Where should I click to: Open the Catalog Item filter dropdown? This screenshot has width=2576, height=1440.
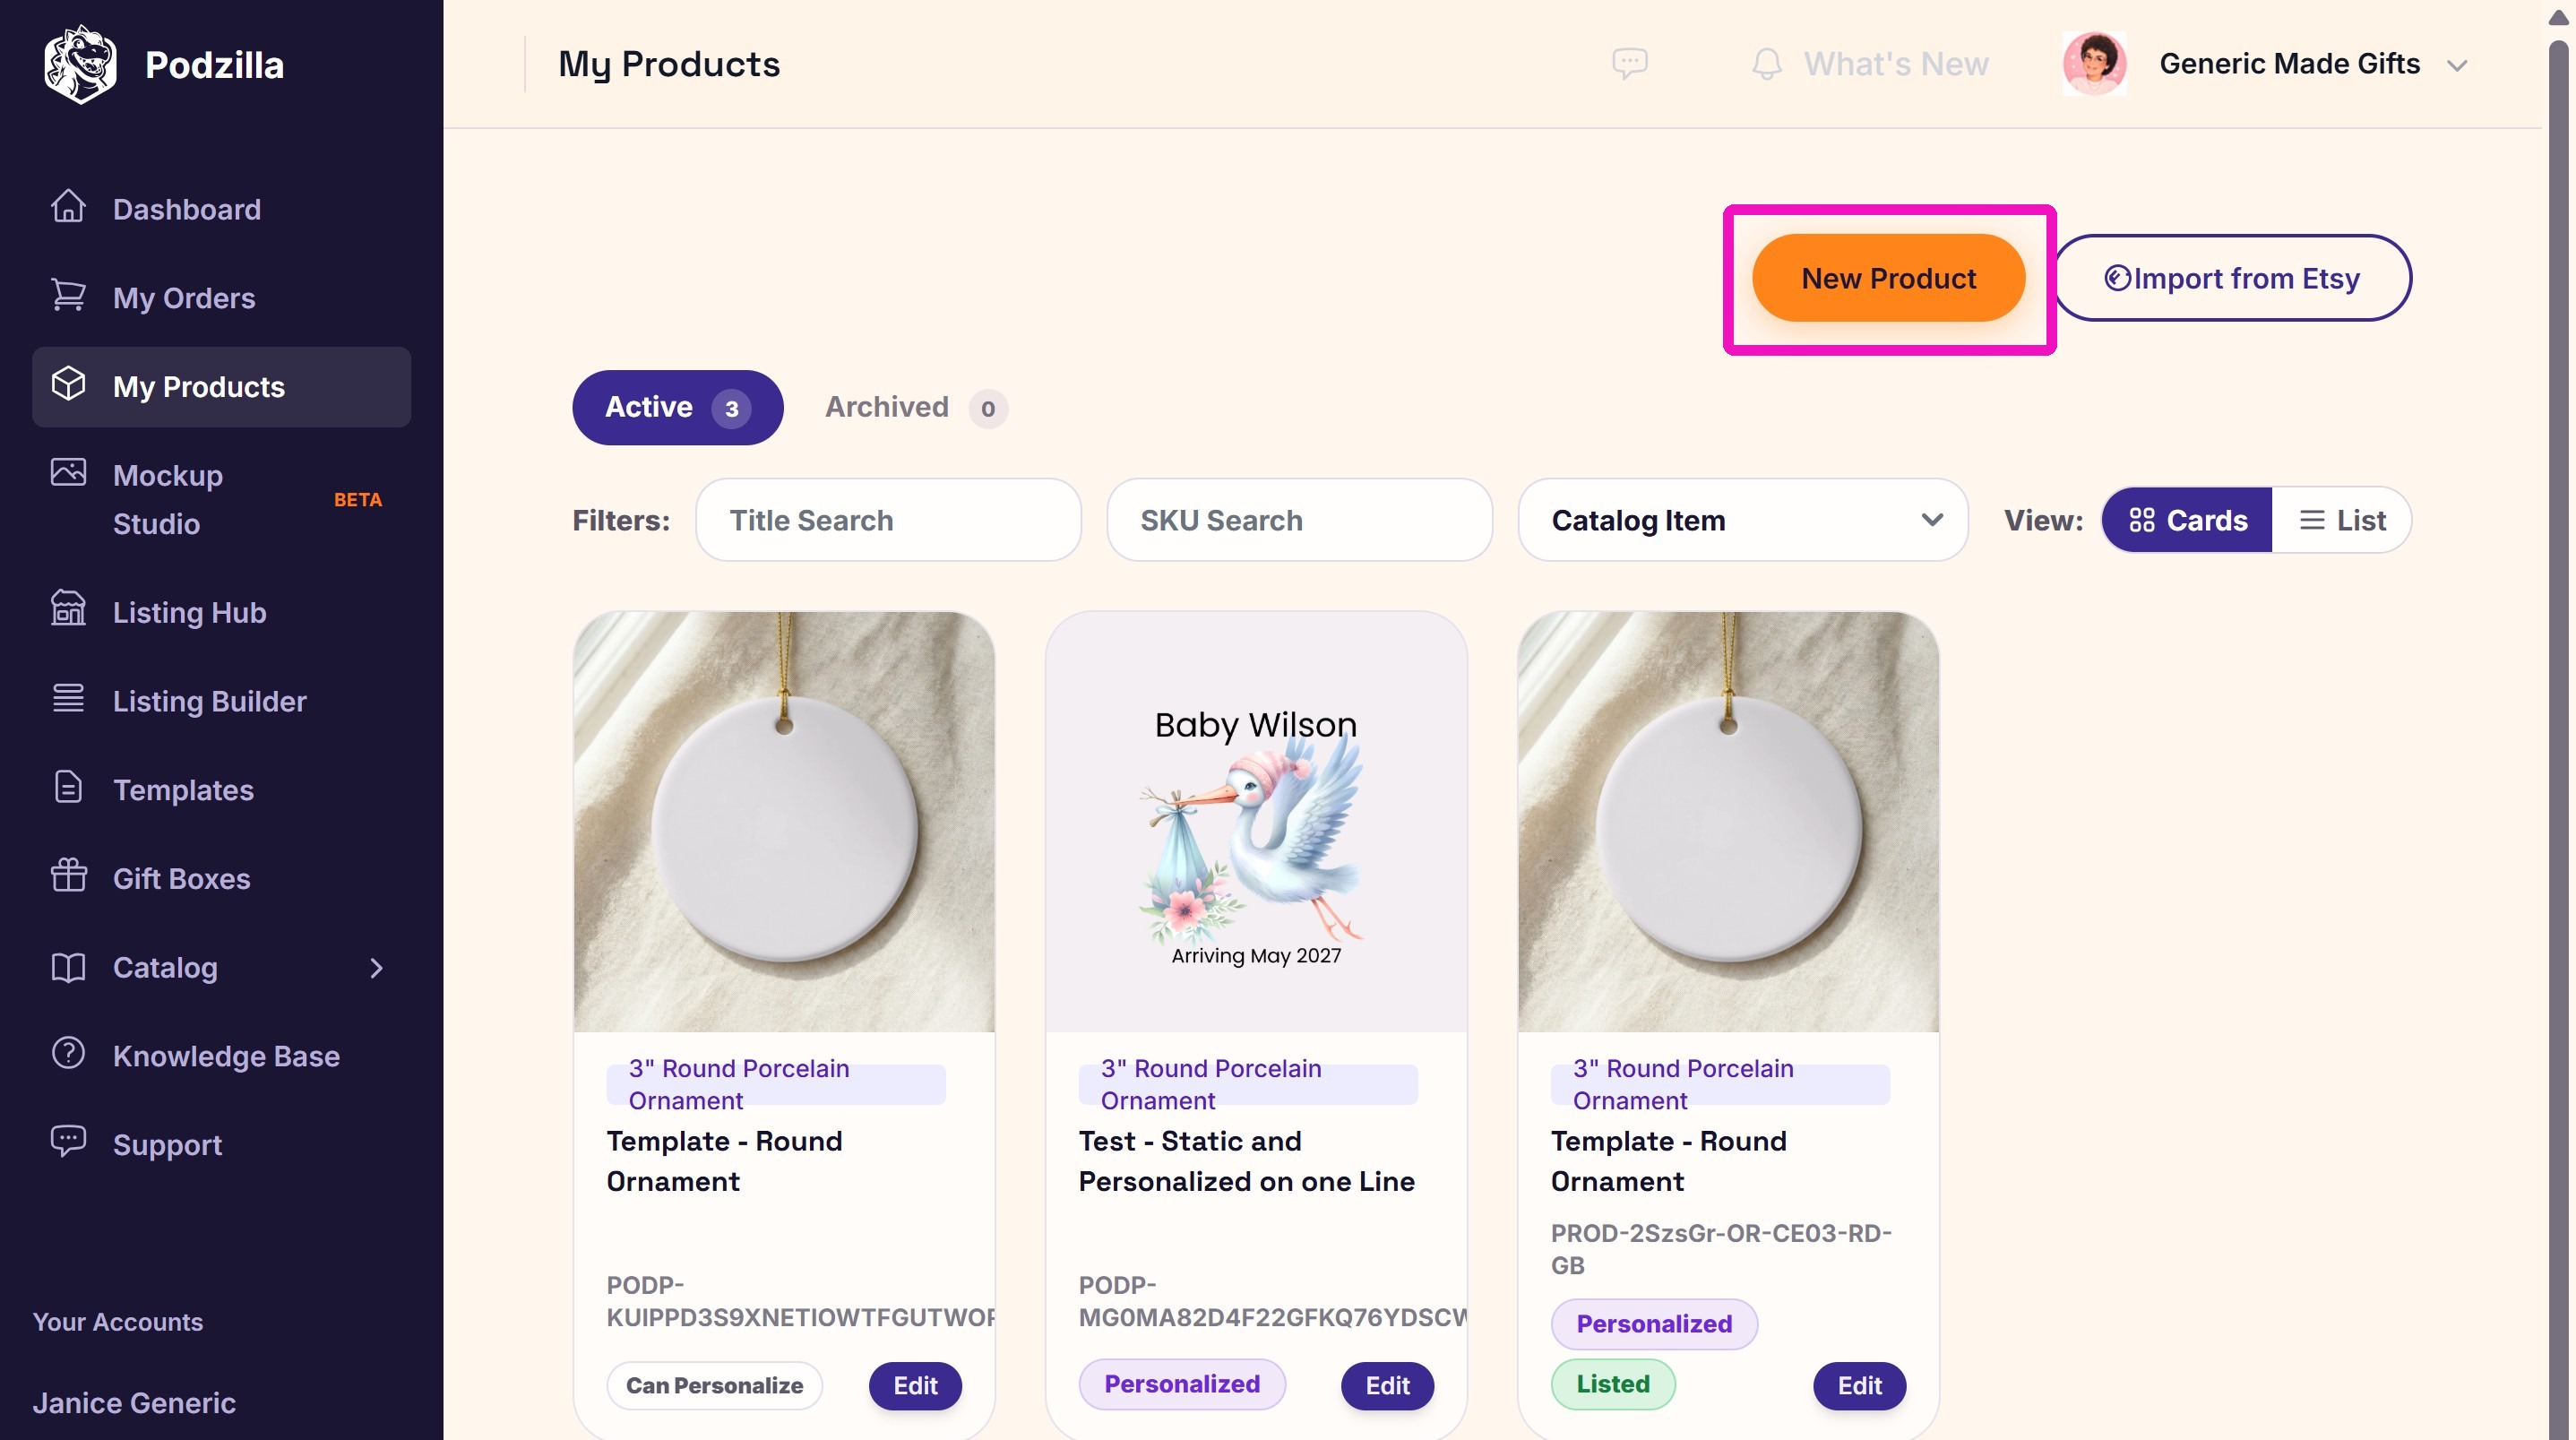(x=1742, y=520)
